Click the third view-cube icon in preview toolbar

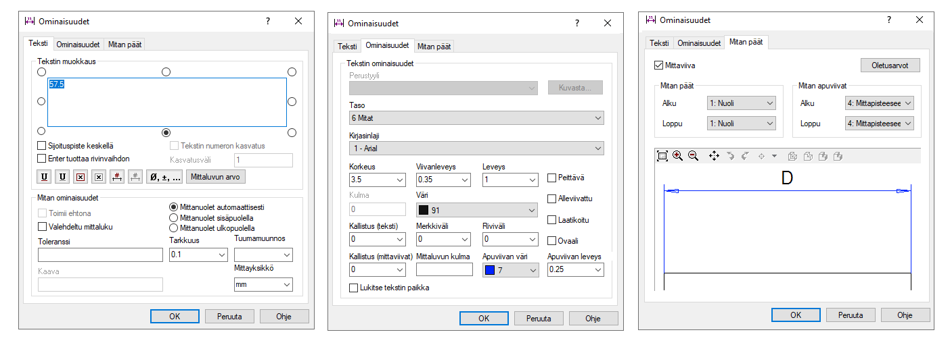pyautogui.click(x=823, y=156)
